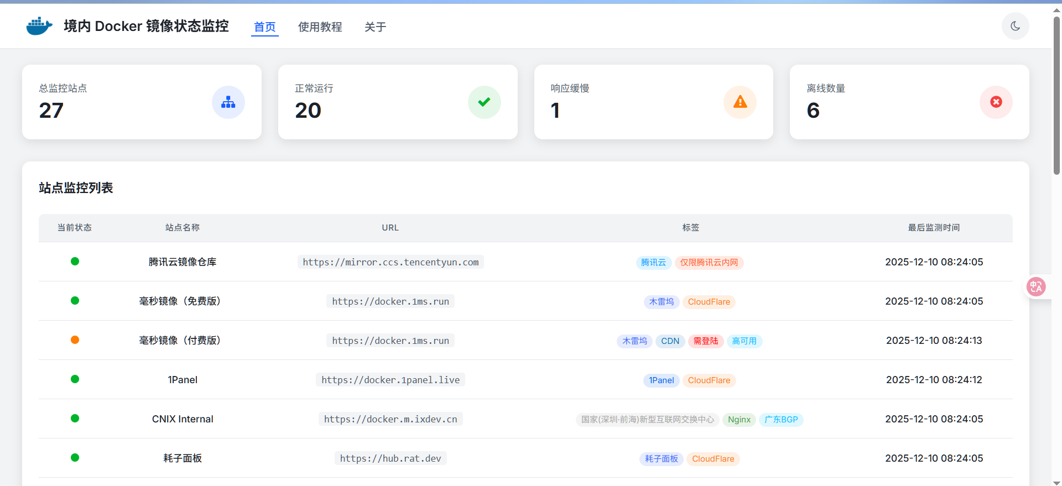This screenshot has height=486, width=1062.
Task: Click the green checkmark running icon
Action: coord(484,102)
